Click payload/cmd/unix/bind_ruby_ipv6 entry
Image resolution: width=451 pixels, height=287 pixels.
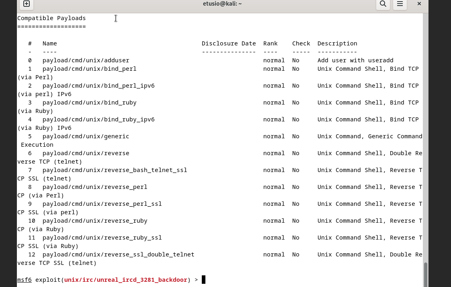pos(98,120)
